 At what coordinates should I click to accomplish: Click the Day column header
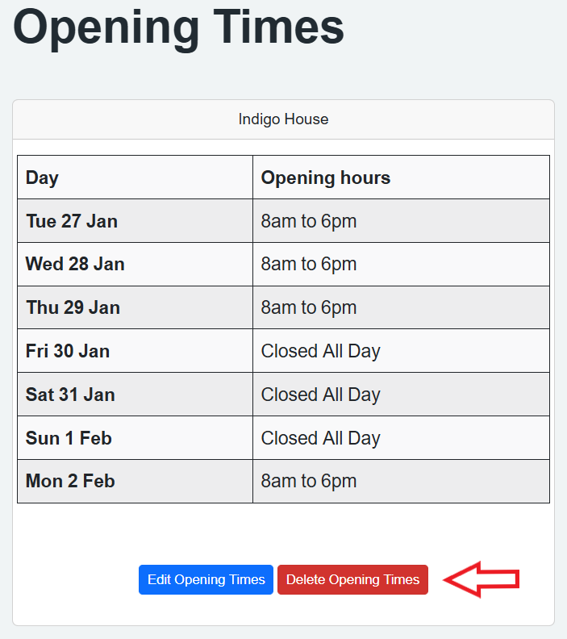(x=42, y=177)
